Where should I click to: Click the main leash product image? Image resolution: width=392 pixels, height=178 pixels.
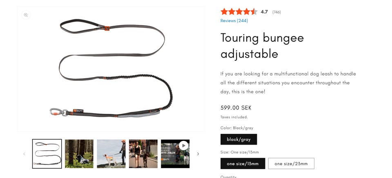[111, 69]
